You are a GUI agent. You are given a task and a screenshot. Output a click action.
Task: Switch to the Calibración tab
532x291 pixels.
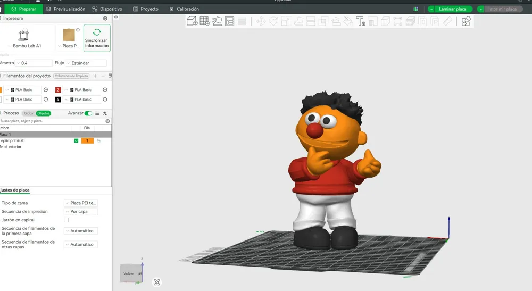tap(184, 9)
